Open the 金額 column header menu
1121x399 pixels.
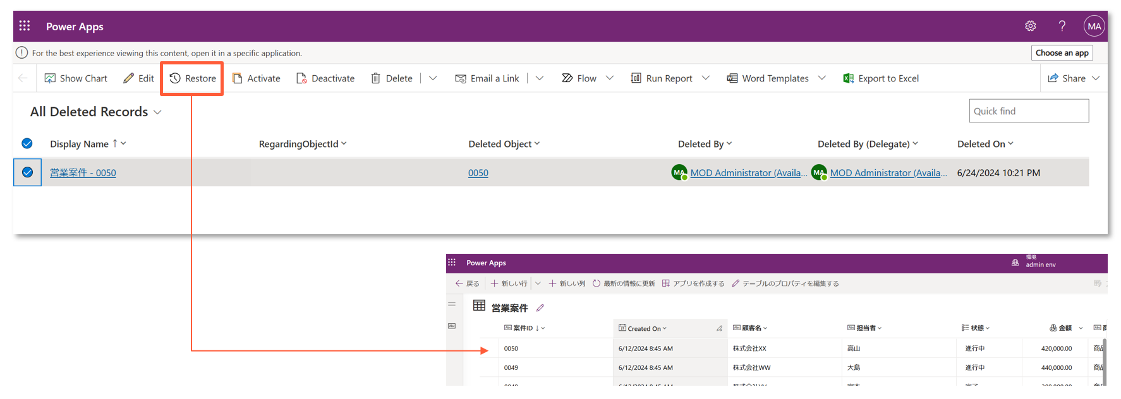click(1066, 328)
